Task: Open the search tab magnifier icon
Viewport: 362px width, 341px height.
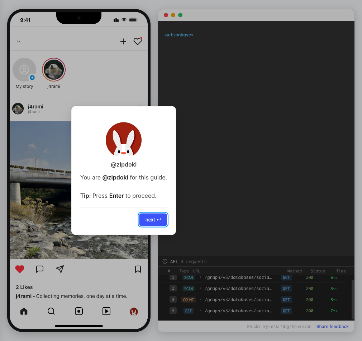Action: [51, 311]
